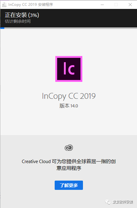Click the gray unfilled section of the progress bar
The image size is (137, 208).
click(71, 28)
